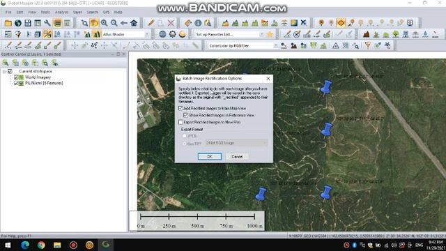Screen dimensions: 446x251
Task: Click the map scale bar
Action: (x=197, y=220)
